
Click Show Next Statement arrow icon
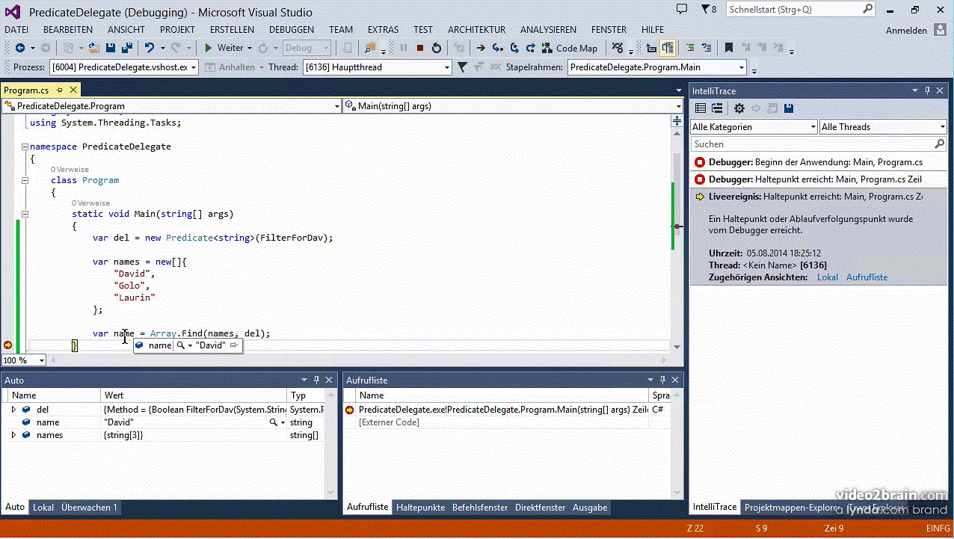481,48
